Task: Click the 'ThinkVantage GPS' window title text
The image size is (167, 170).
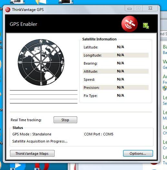Action: 28,10
